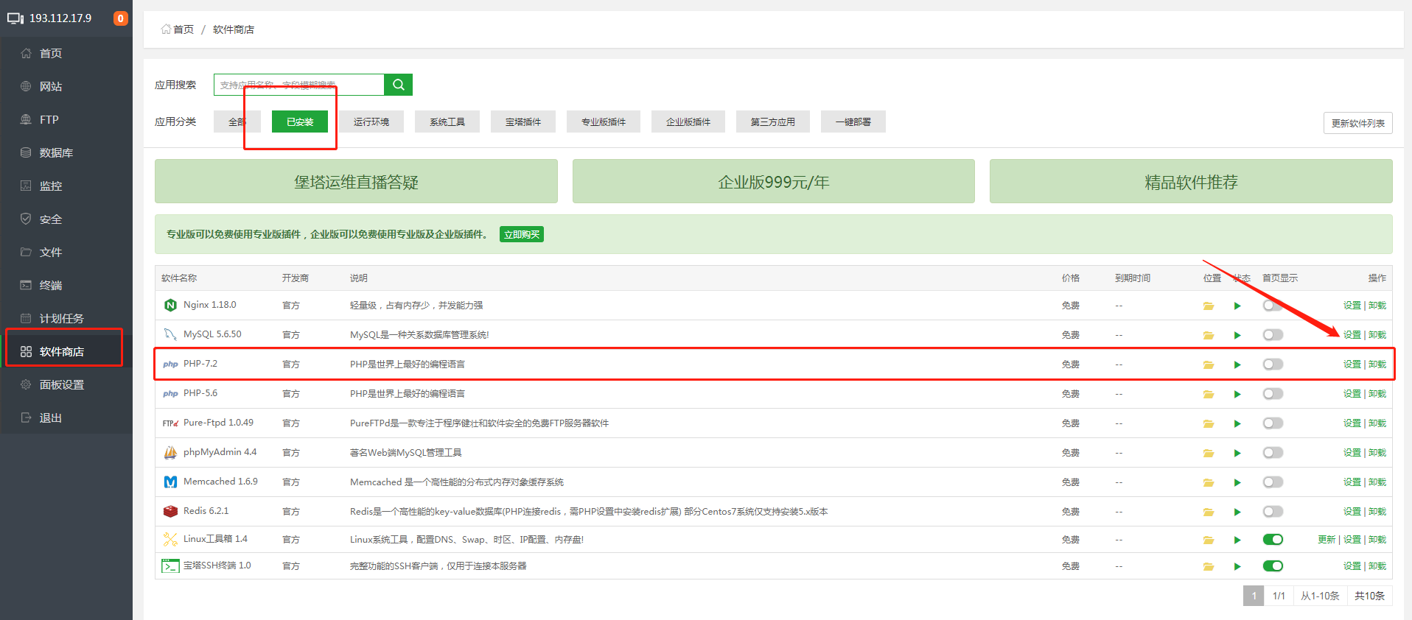Open Redis folder location icon
Screen dimensions: 1412x620
(1209, 512)
